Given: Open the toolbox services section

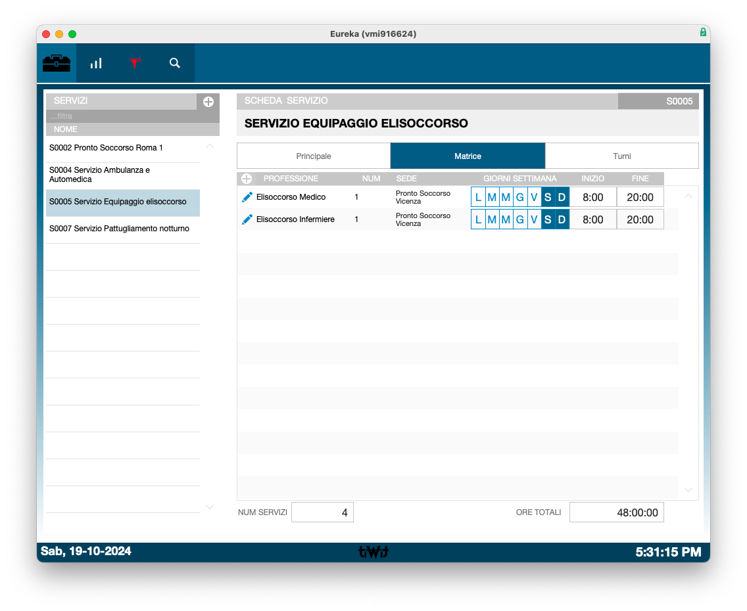Looking at the screenshot, I should [x=56, y=63].
